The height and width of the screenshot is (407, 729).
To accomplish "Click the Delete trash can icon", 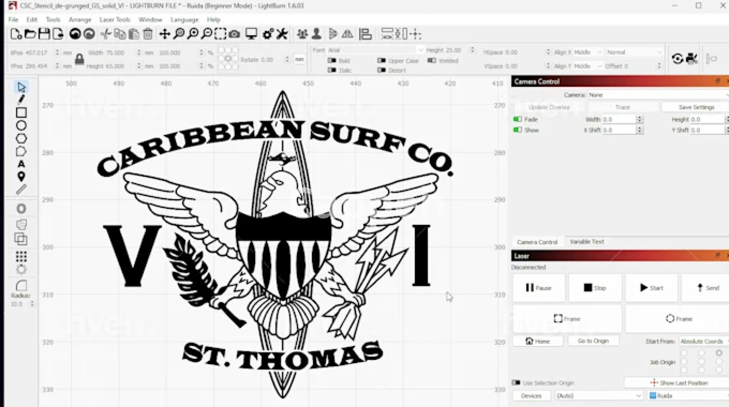I will tap(148, 34).
